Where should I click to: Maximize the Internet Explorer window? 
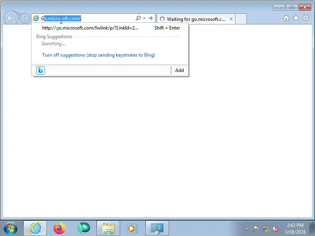(x=292, y=7)
